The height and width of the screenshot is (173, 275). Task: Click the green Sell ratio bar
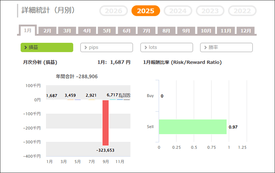pos(193,127)
